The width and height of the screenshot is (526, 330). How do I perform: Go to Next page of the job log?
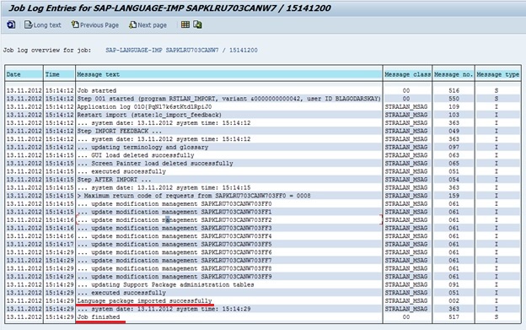(148, 24)
